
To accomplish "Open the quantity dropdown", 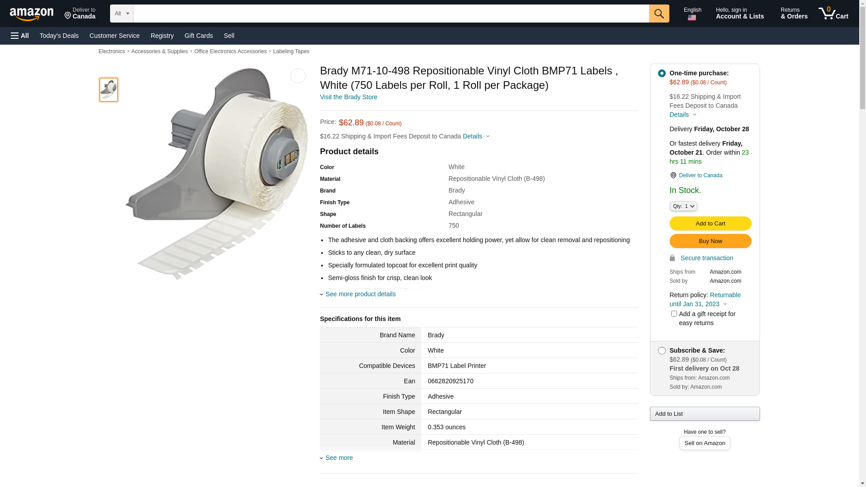I will (x=683, y=206).
